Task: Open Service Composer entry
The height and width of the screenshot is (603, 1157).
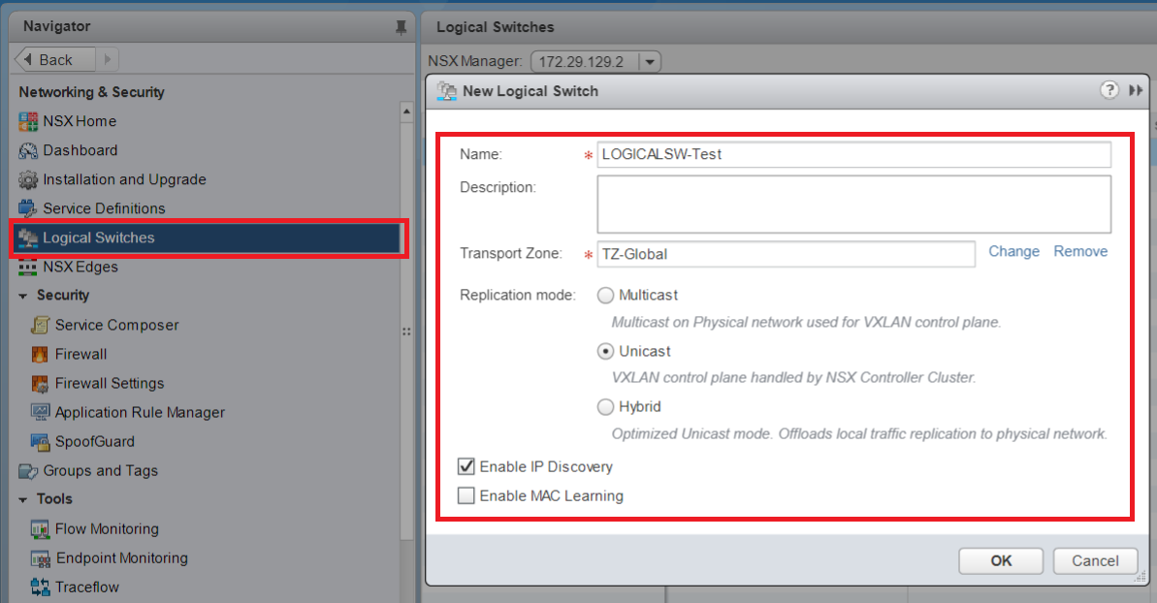Action: [x=116, y=325]
